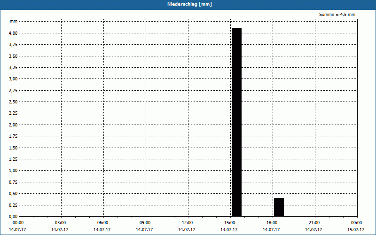This screenshot has height=235, width=376.
Task: Click the 2,25 y-axis value
Action: pos(13,113)
